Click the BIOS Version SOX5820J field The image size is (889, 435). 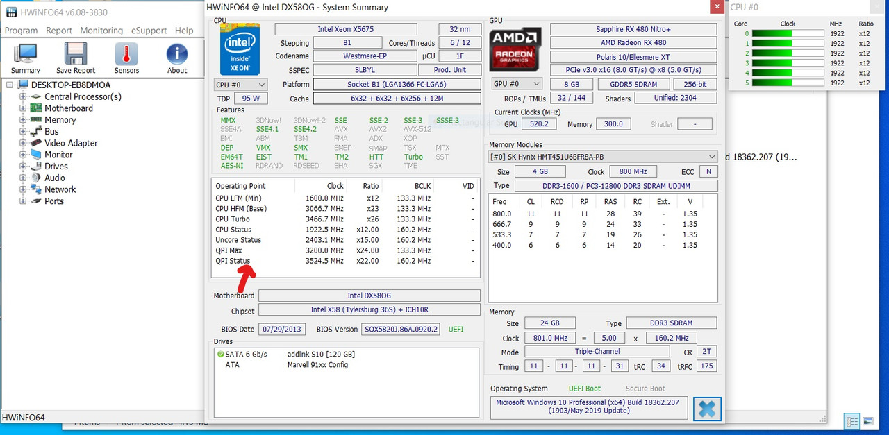tap(401, 329)
